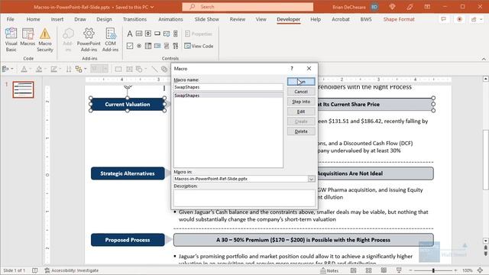Switch to Reading view

click(384, 270)
